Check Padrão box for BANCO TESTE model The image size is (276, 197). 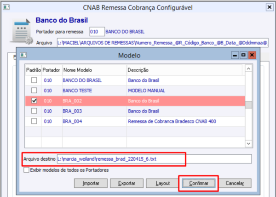pos(34,90)
